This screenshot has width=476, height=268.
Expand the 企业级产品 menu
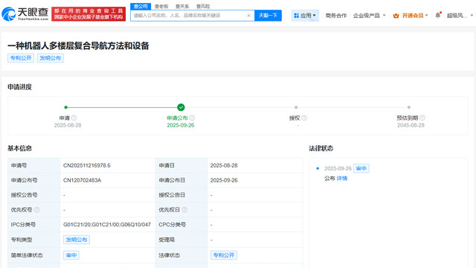[369, 16]
